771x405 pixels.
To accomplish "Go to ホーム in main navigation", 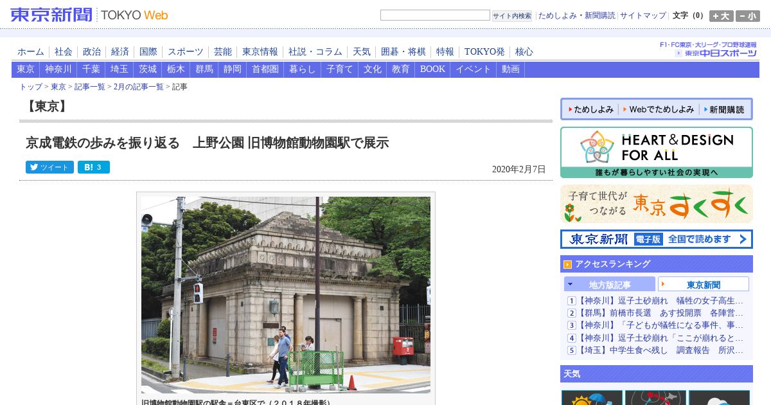I will 31,52.
